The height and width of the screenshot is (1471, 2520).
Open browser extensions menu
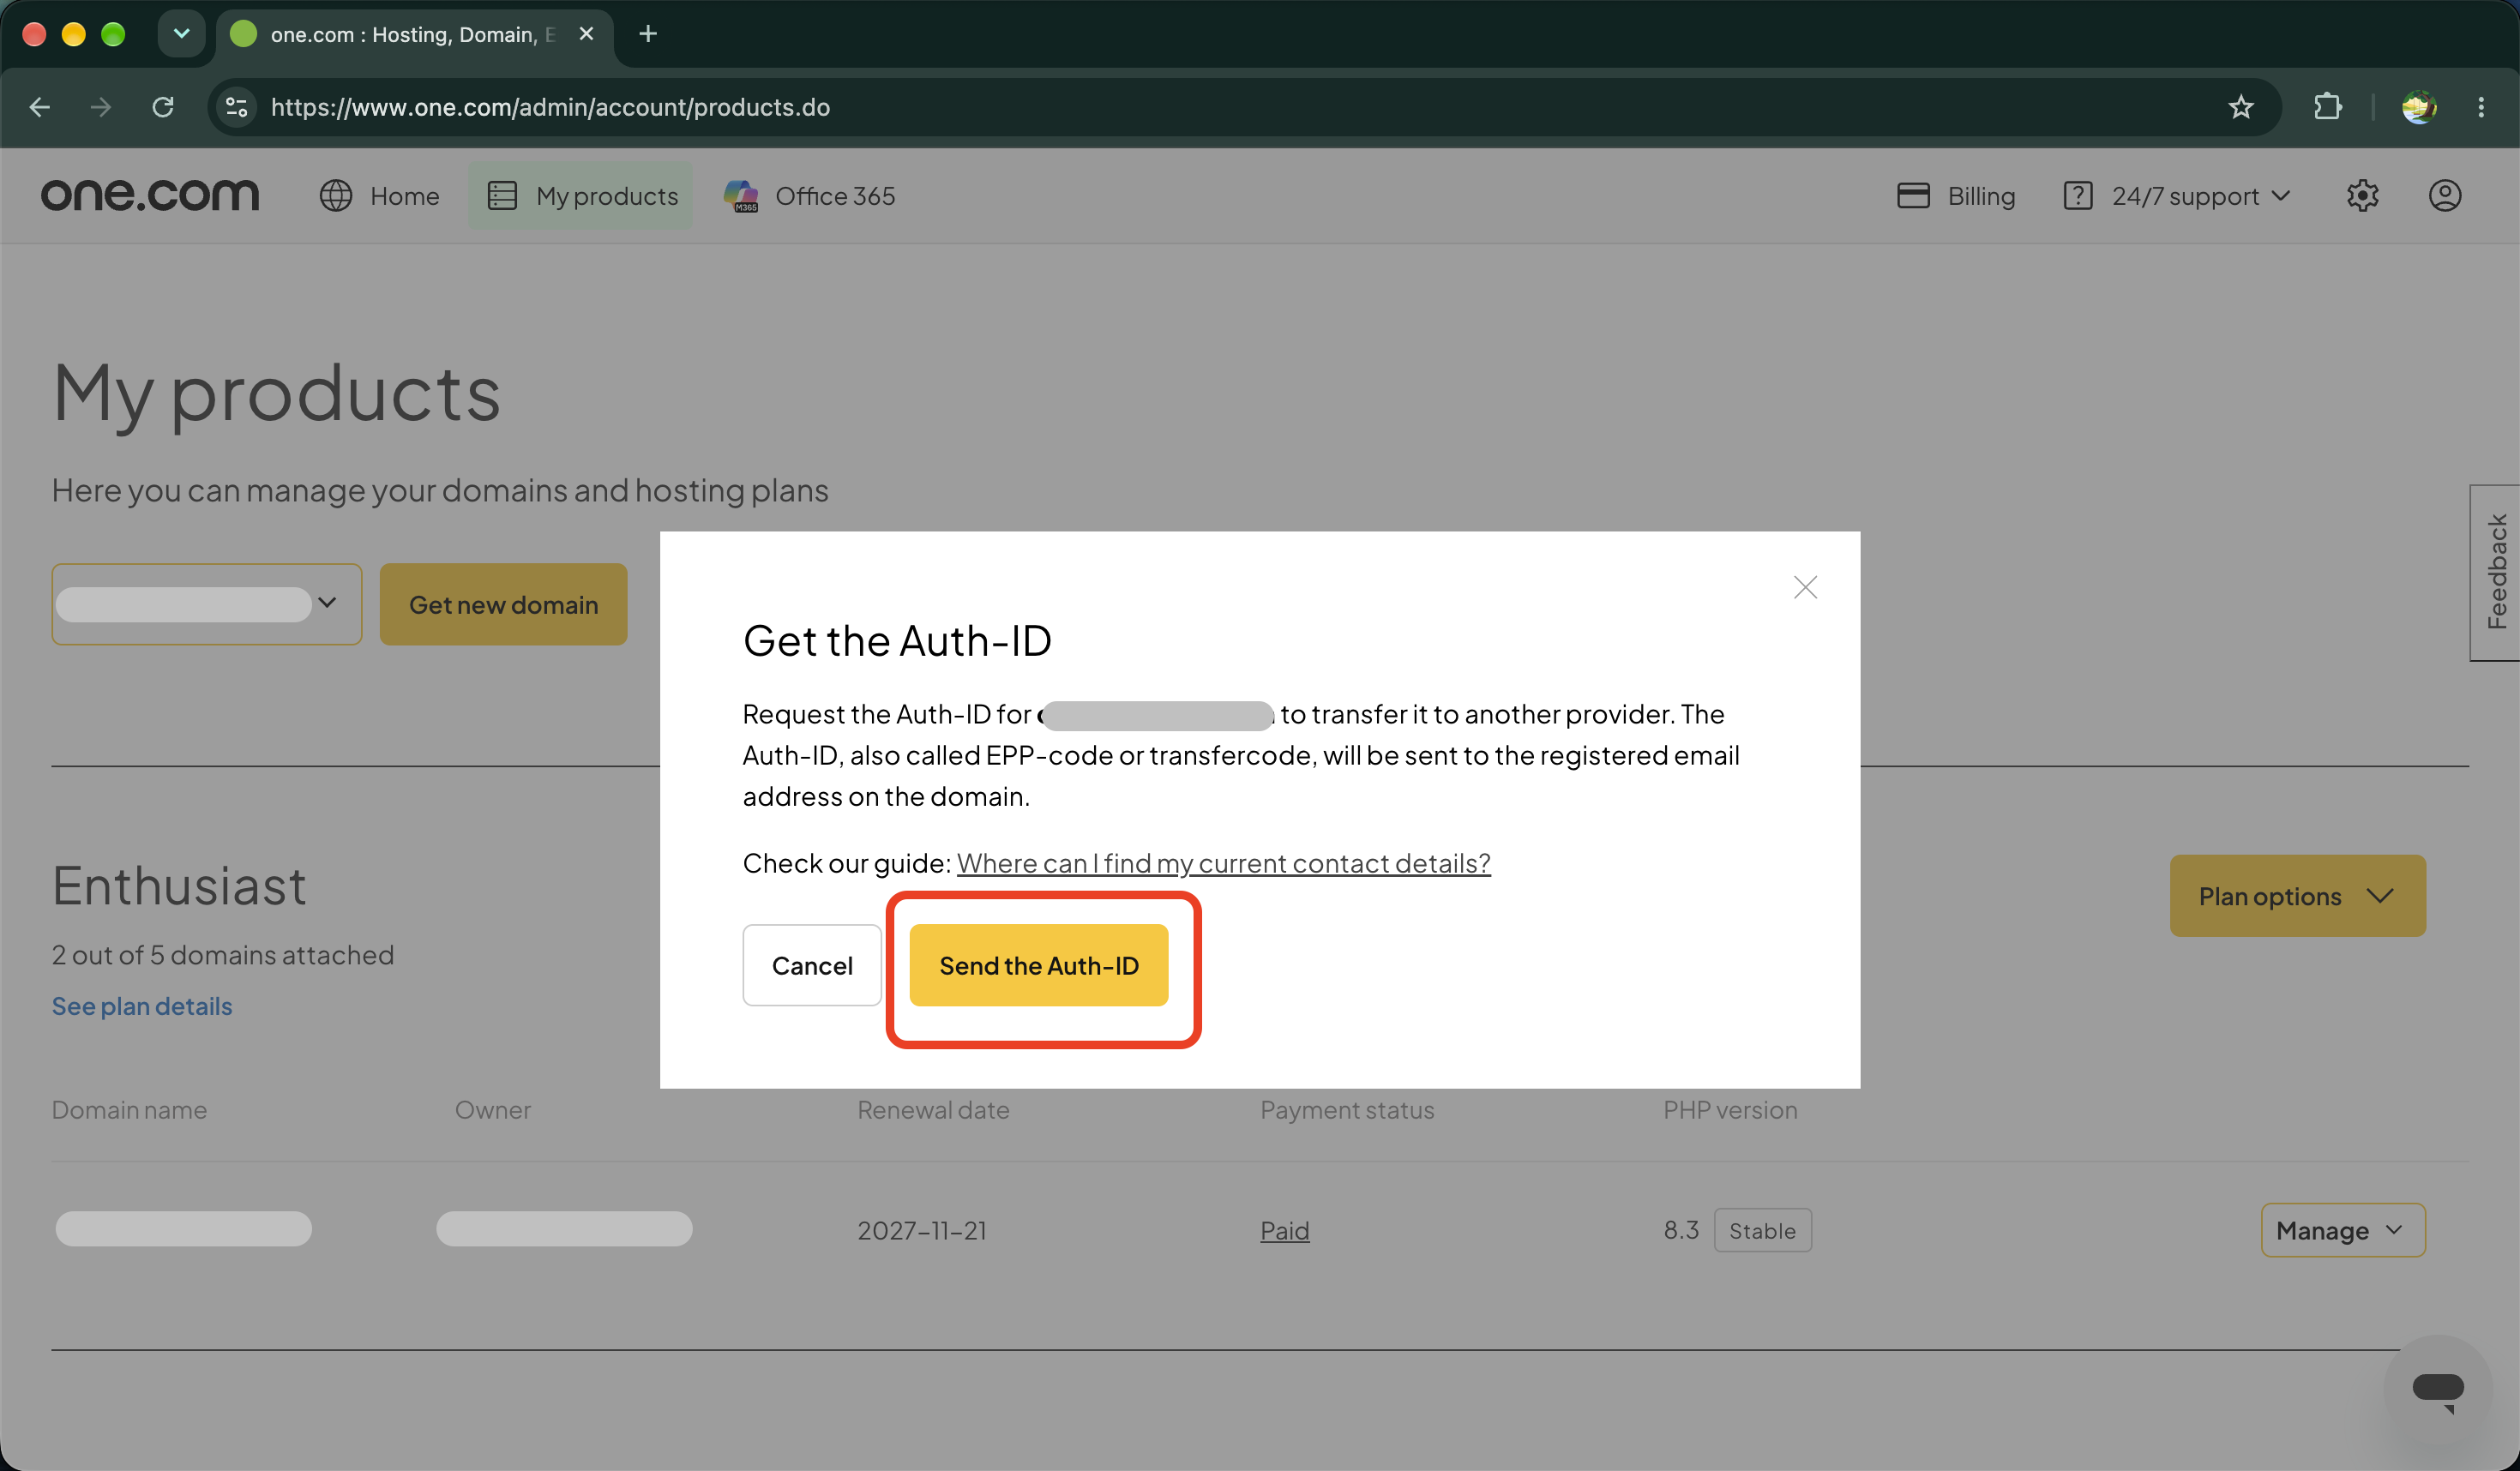pyautogui.click(x=2328, y=107)
